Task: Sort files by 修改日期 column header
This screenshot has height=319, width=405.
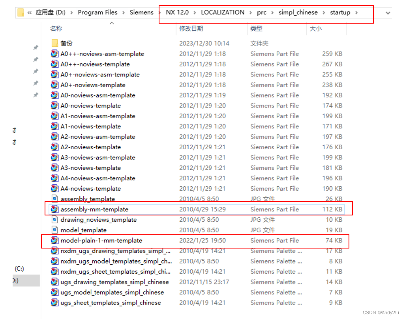Action: point(191,28)
